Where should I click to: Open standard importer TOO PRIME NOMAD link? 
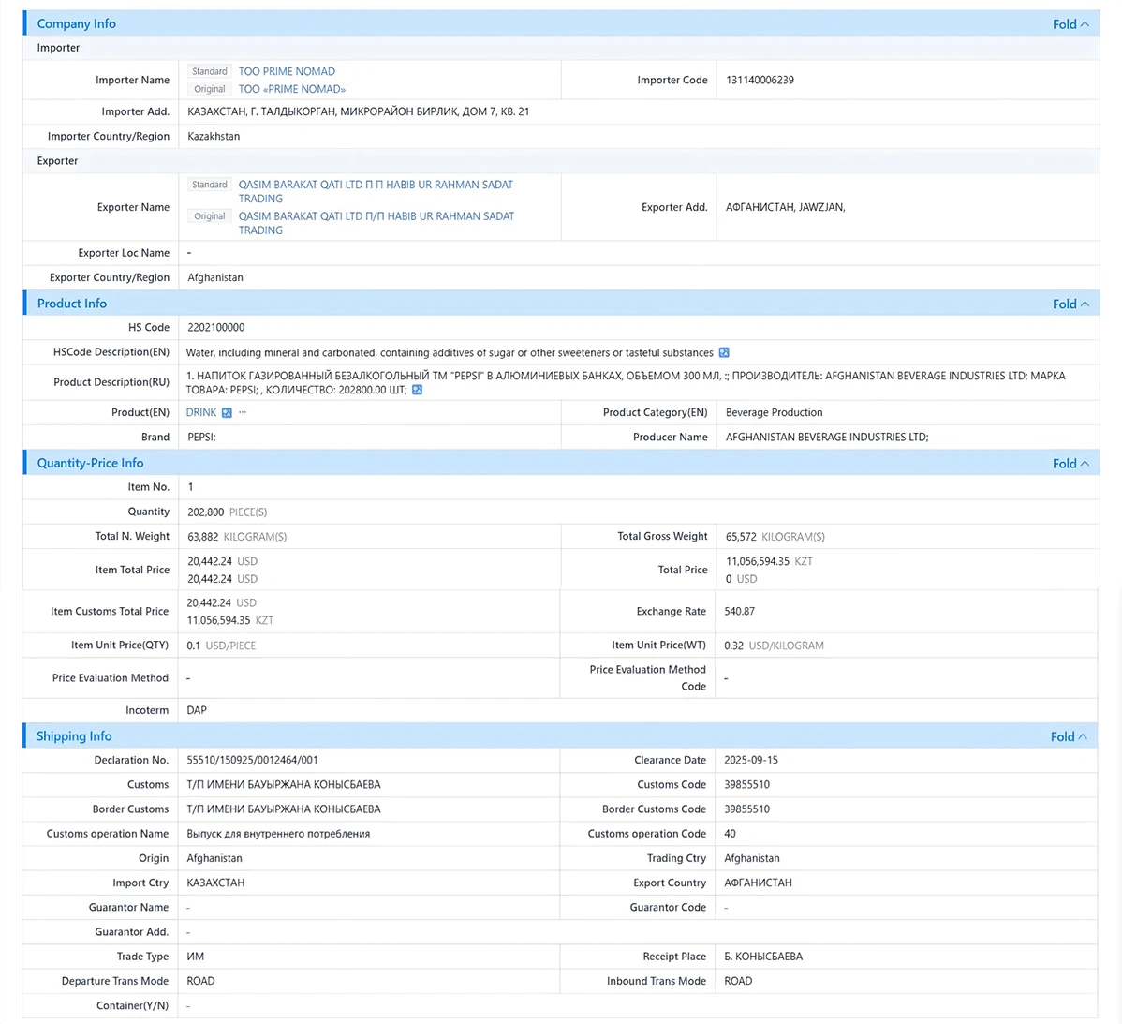(287, 71)
